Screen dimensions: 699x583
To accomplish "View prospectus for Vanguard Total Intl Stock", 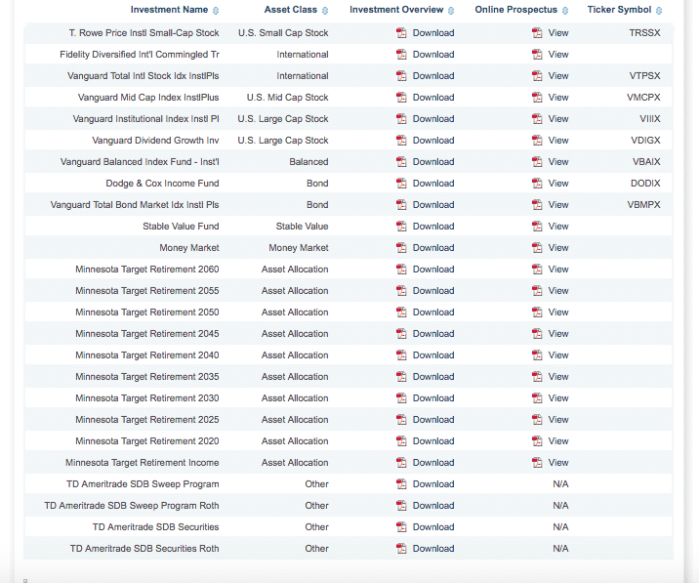I will click(558, 76).
